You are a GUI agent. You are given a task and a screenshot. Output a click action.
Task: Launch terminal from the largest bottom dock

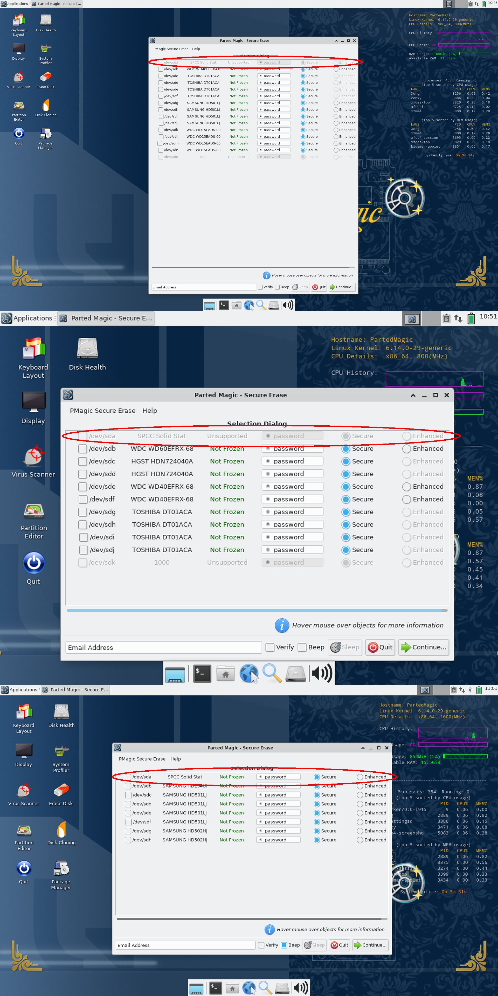pyautogui.click(x=202, y=673)
